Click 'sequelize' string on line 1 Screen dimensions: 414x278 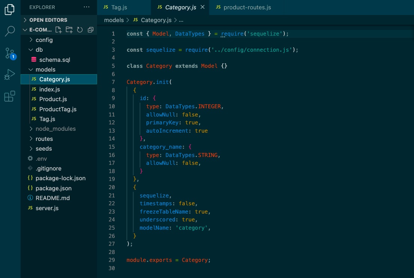[265, 34]
